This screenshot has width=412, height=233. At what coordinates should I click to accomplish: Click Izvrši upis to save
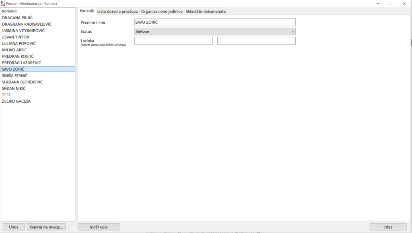99,227
